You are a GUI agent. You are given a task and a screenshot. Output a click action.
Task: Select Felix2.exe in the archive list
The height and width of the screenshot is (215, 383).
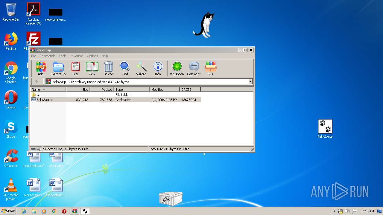coord(115,100)
